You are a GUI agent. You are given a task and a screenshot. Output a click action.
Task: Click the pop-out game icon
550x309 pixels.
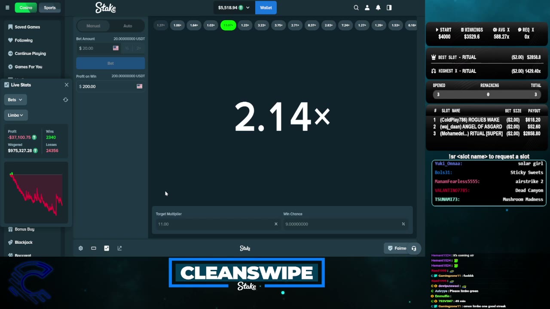point(119,248)
